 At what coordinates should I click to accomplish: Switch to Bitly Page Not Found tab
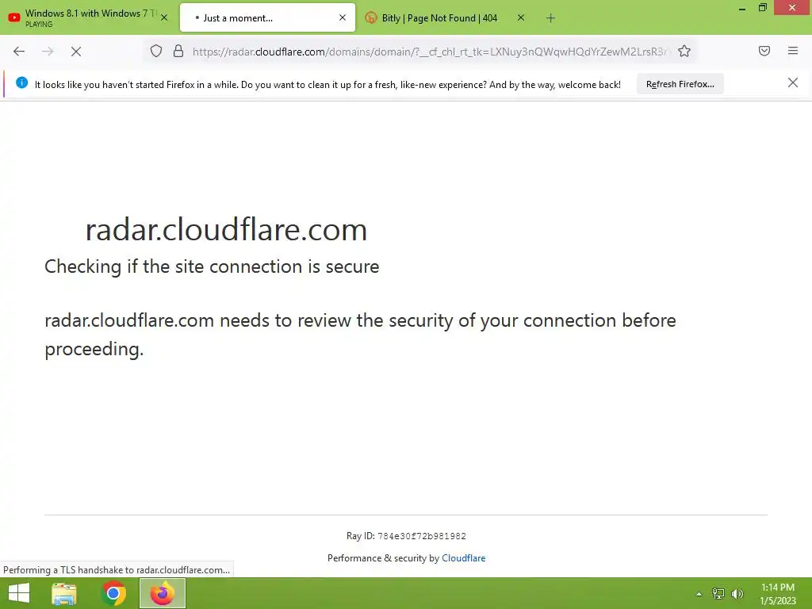[446, 17]
